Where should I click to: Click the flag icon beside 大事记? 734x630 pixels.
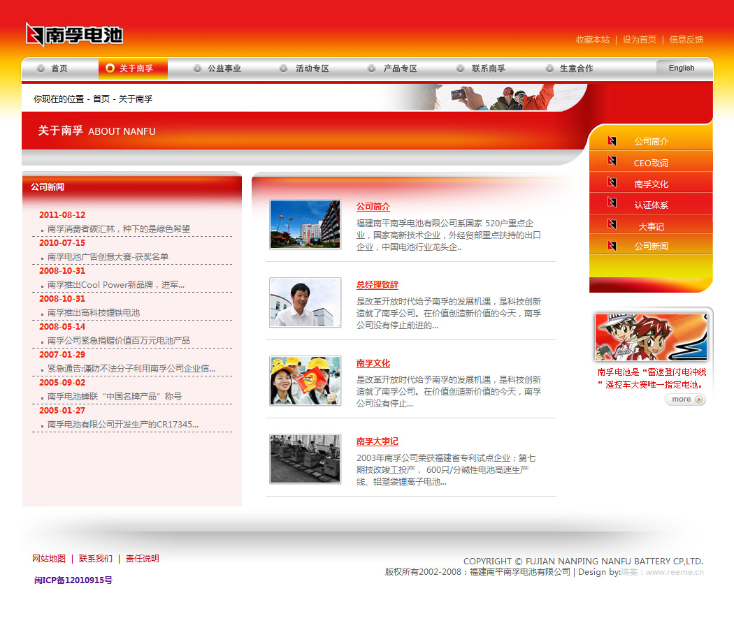612,224
